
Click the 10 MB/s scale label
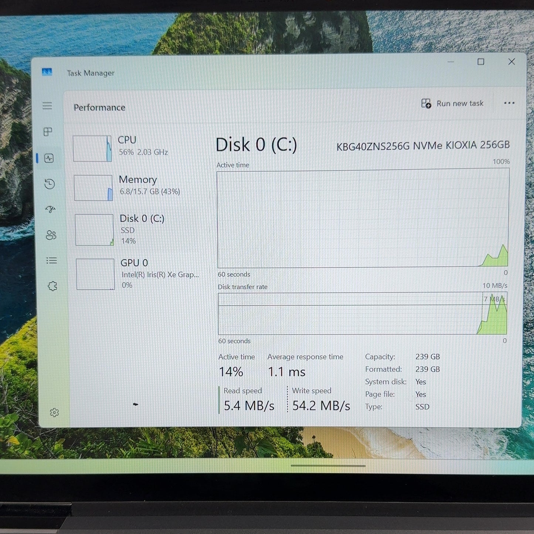coord(495,286)
